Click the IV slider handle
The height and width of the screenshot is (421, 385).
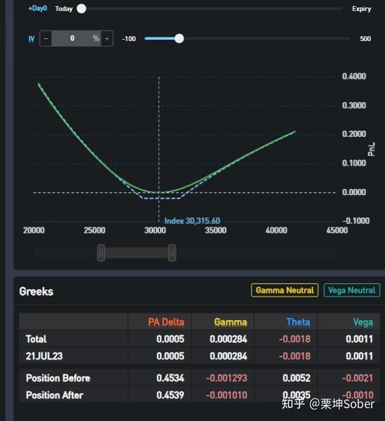tap(179, 38)
